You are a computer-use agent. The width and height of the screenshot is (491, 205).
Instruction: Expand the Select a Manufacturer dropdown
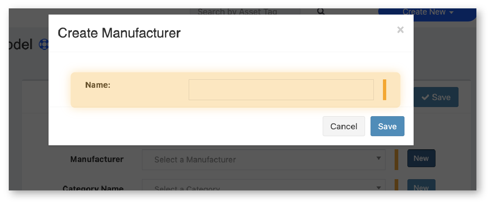pos(263,159)
